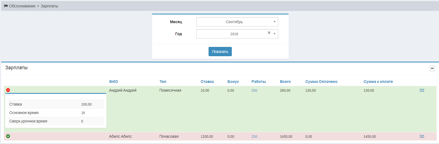The width and height of the screenshot is (439, 144).
Task: Click the Всего column header
Action: click(x=285, y=82)
